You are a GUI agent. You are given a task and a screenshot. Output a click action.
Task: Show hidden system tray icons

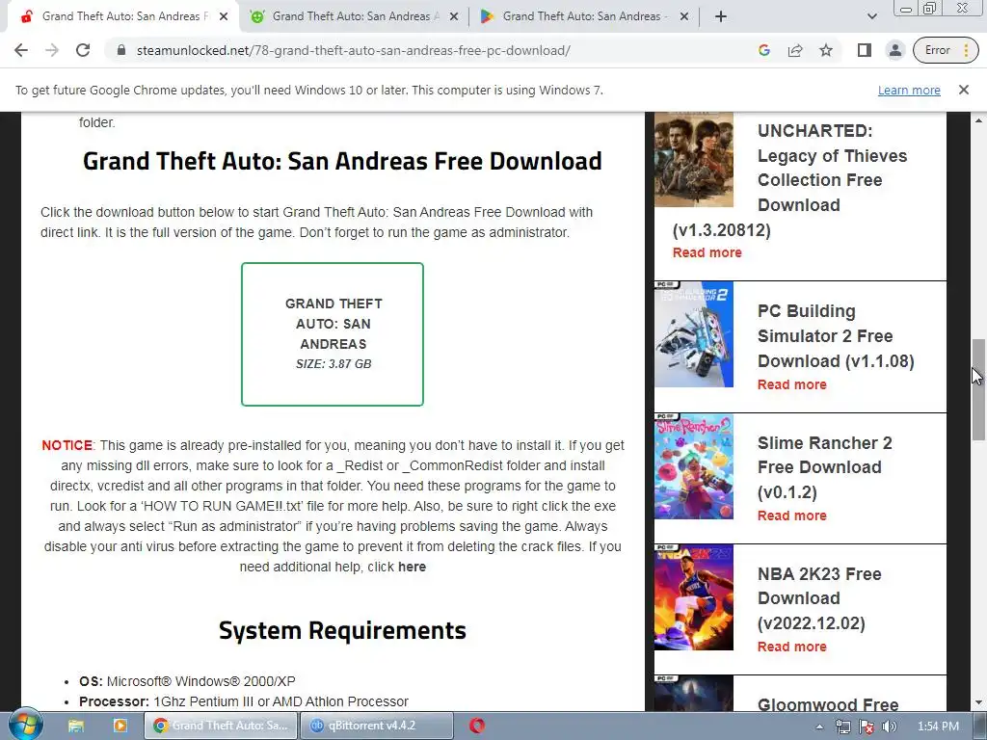[x=819, y=727]
